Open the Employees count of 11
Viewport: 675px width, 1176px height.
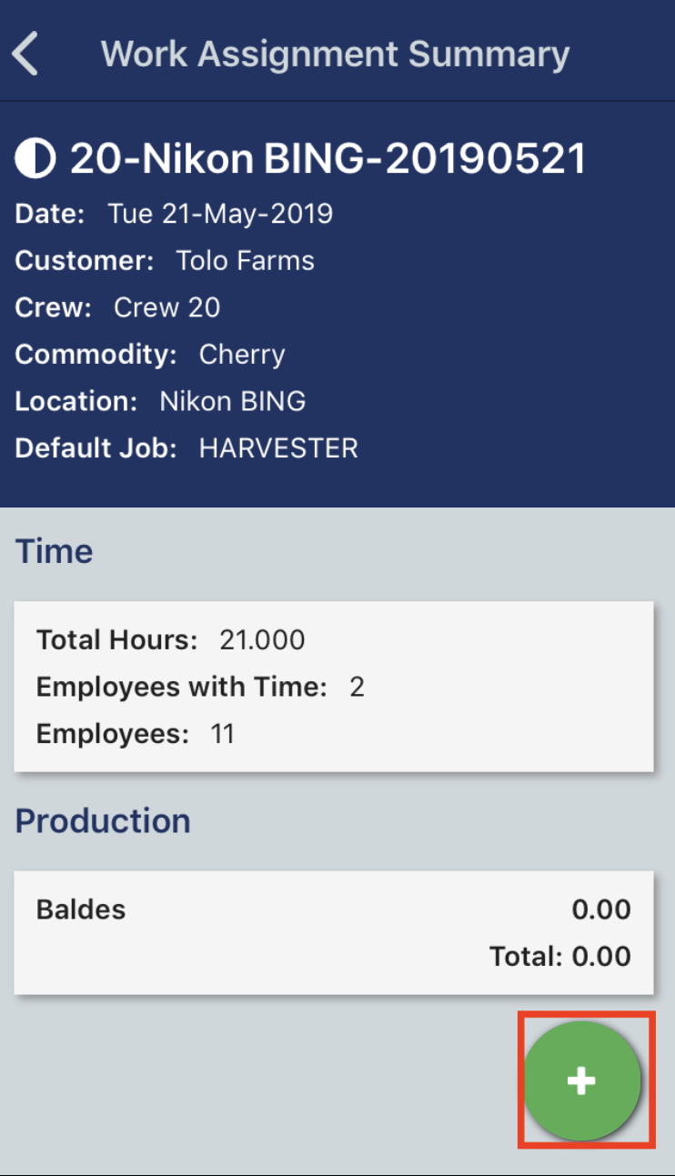[223, 734]
